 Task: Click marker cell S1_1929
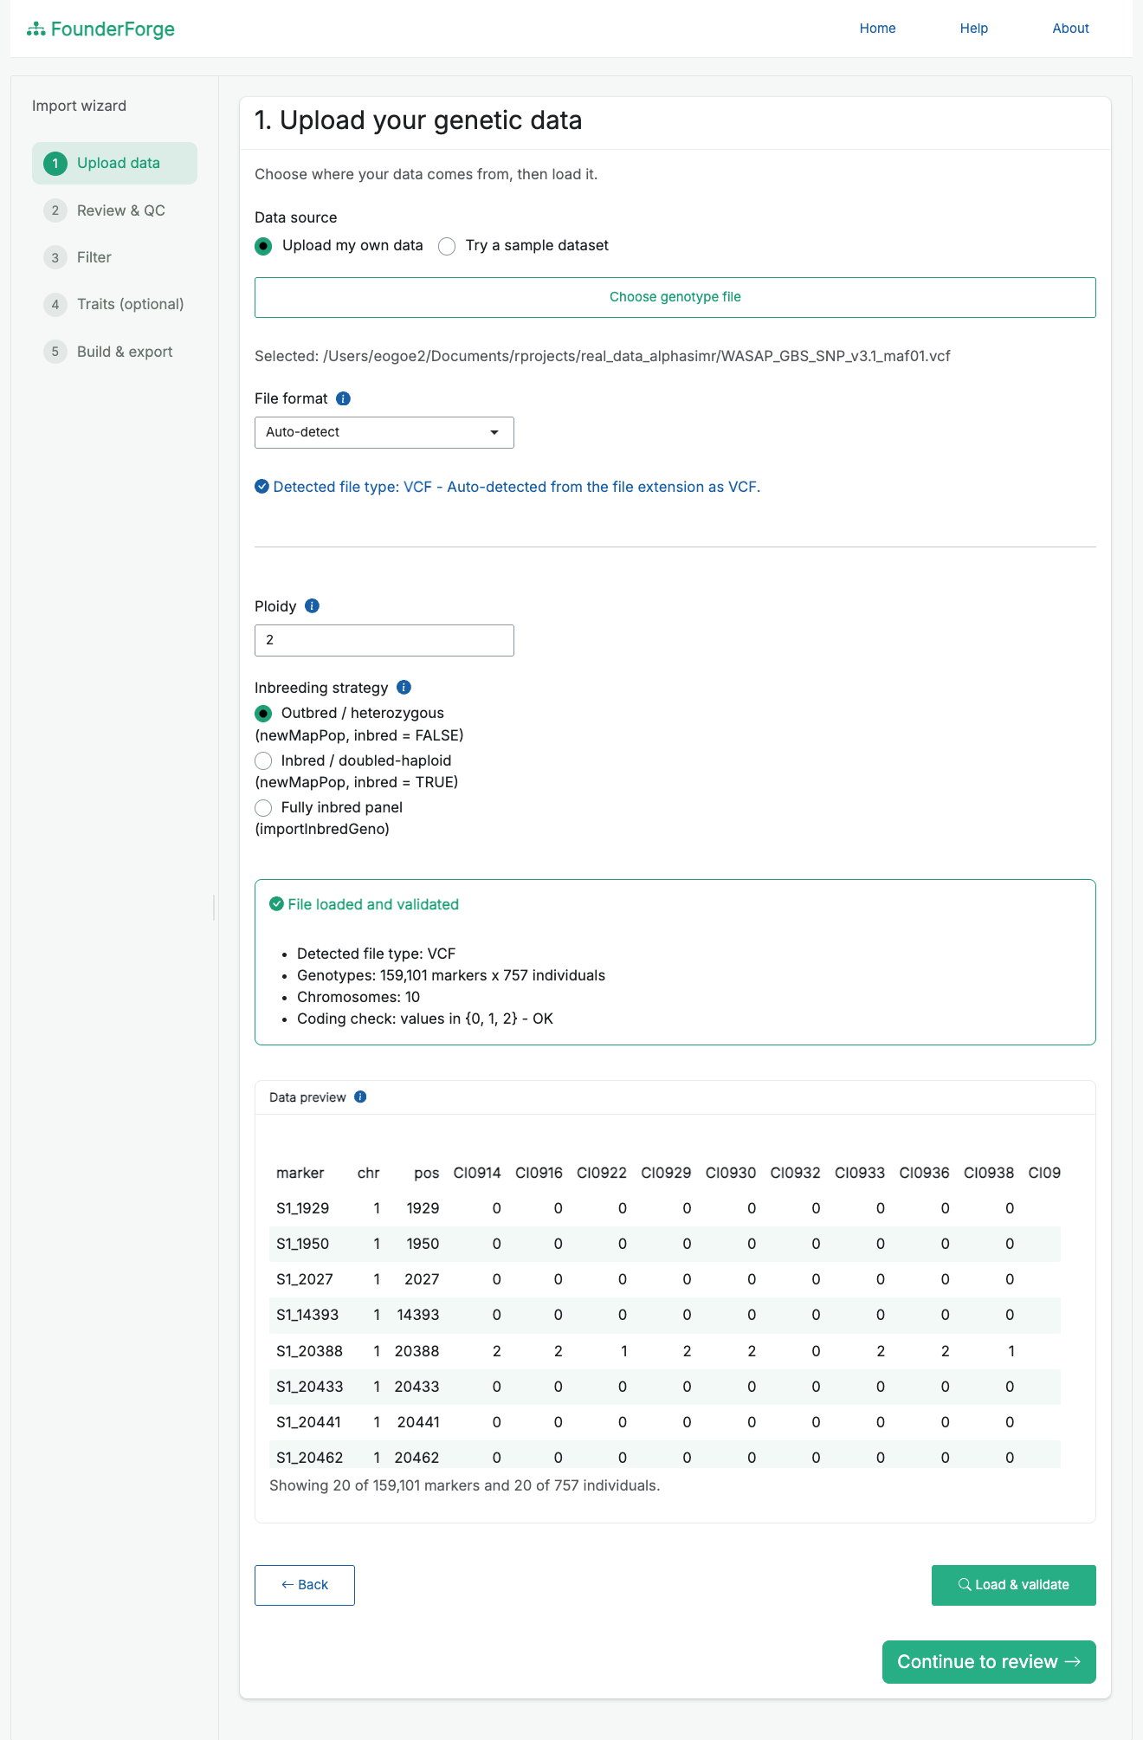pos(302,1208)
